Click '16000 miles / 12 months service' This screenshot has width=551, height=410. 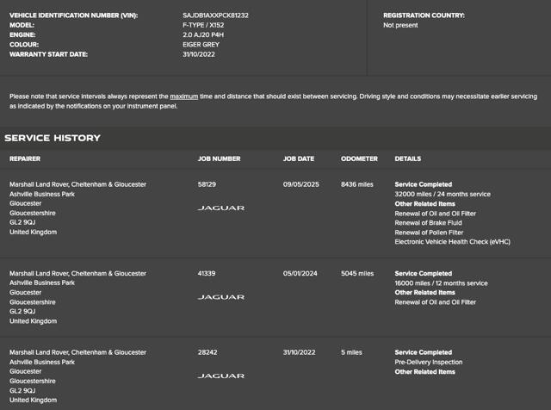(x=441, y=283)
